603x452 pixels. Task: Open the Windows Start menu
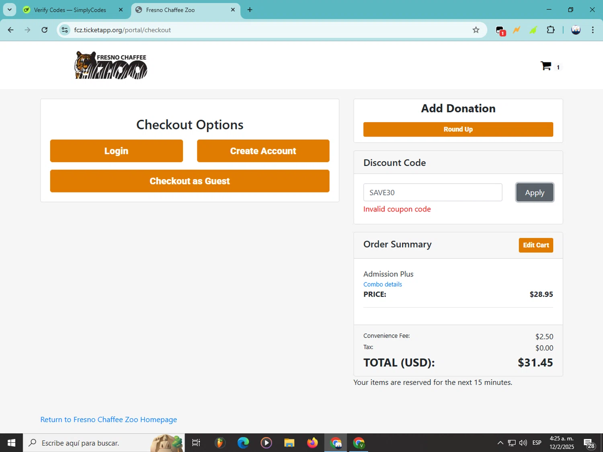11,443
